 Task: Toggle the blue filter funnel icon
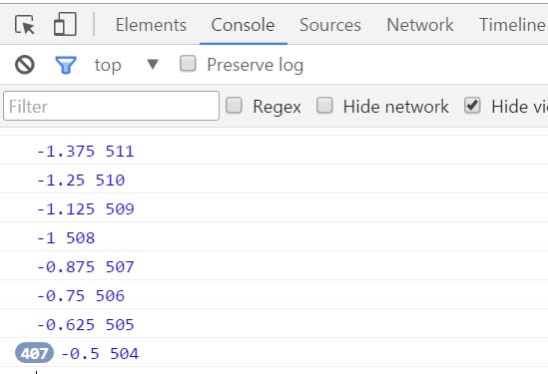(x=66, y=65)
